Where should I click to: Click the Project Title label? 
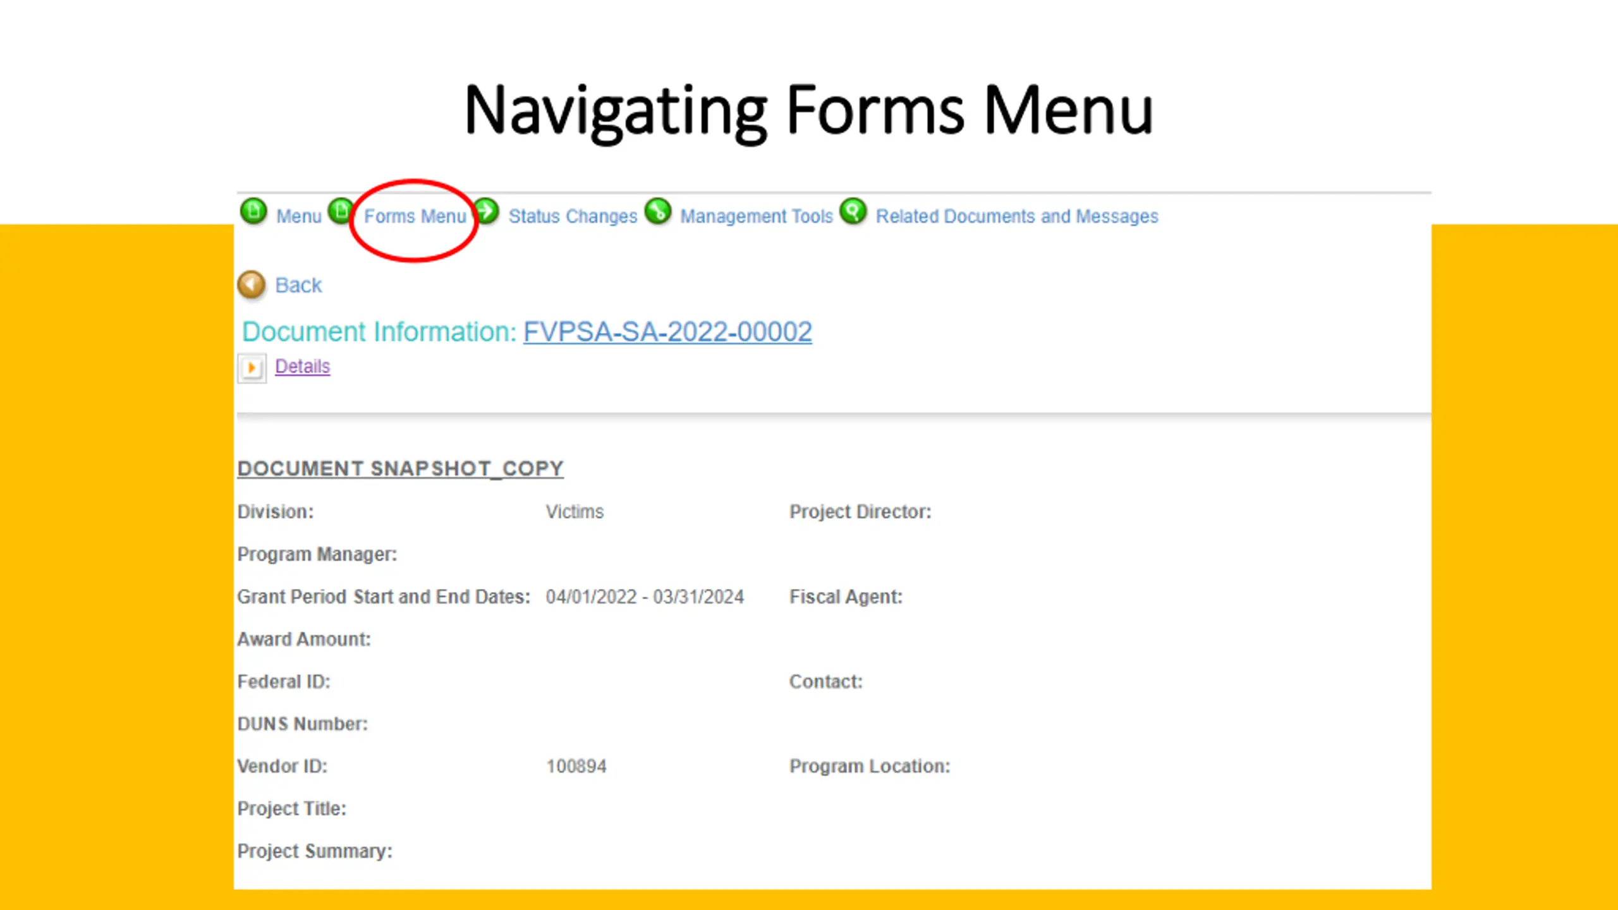click(x=291, y=809)
